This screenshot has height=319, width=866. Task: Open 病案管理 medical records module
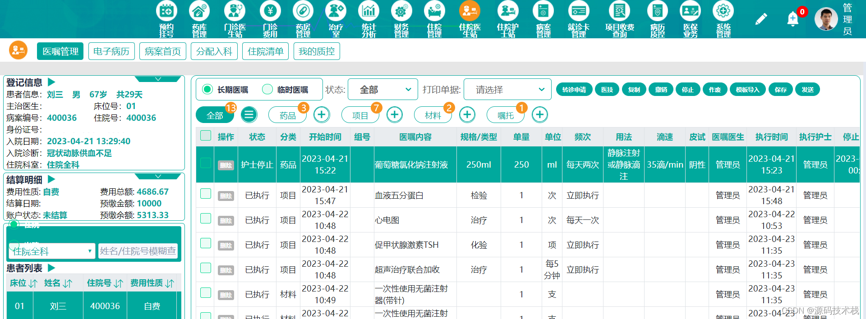point(544,19)
